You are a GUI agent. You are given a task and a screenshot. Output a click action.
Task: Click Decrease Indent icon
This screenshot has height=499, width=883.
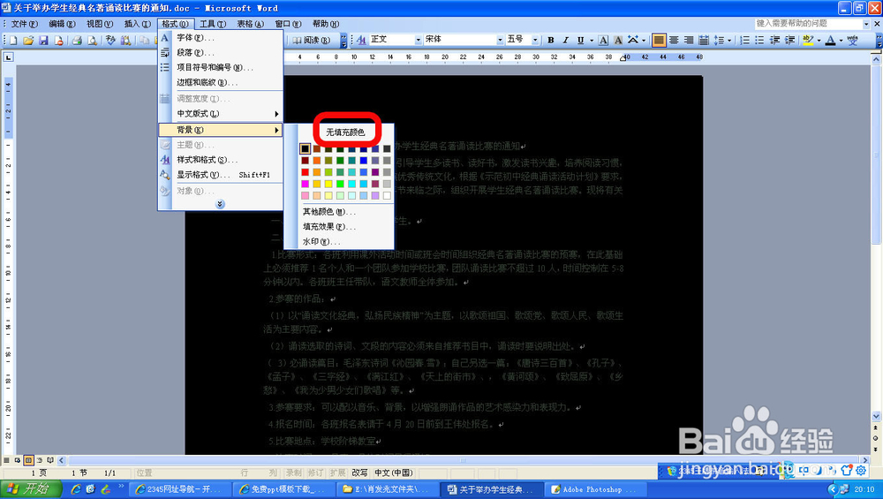point(775,40)
